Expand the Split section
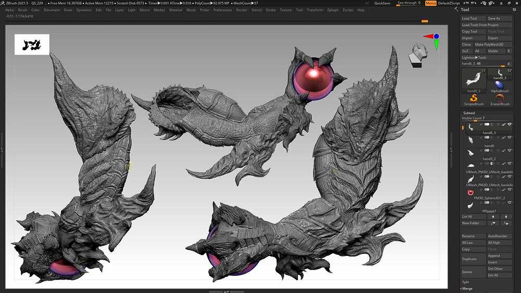This screenshot has height=293, width=521. click(x=465, y=282)
